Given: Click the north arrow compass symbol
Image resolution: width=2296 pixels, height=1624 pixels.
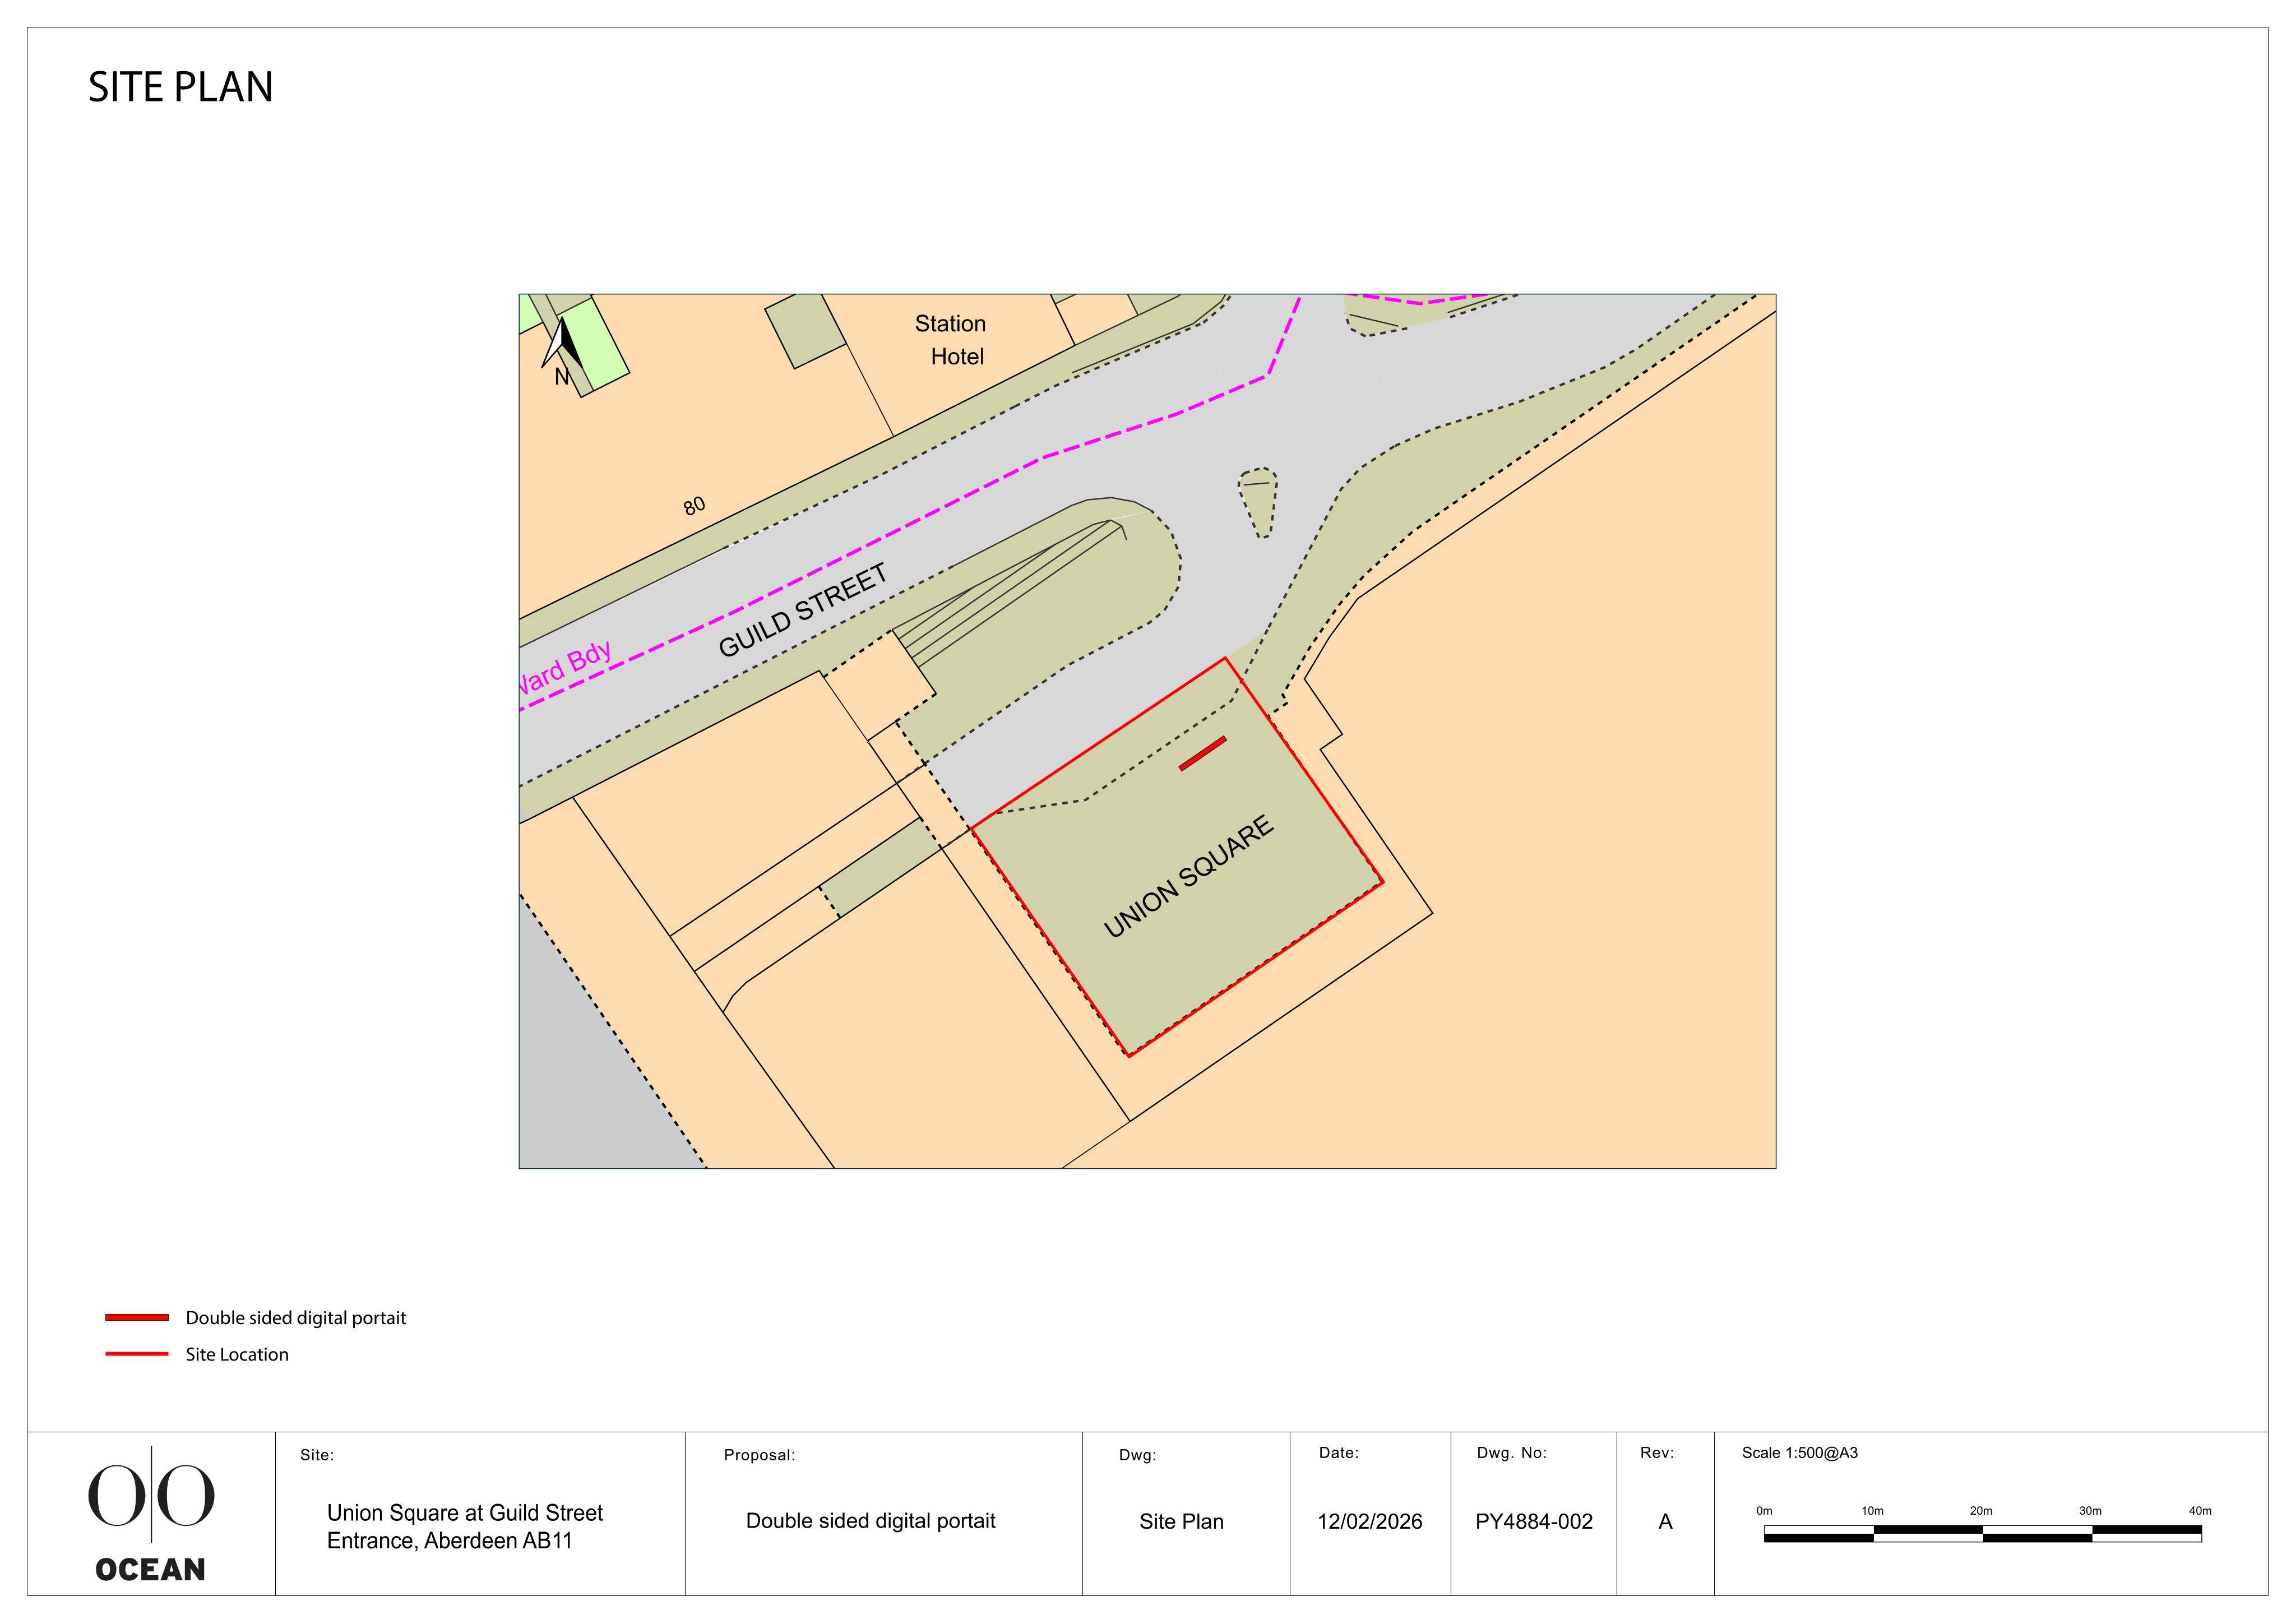Looking at the screenshot, I should click(563, 351).
